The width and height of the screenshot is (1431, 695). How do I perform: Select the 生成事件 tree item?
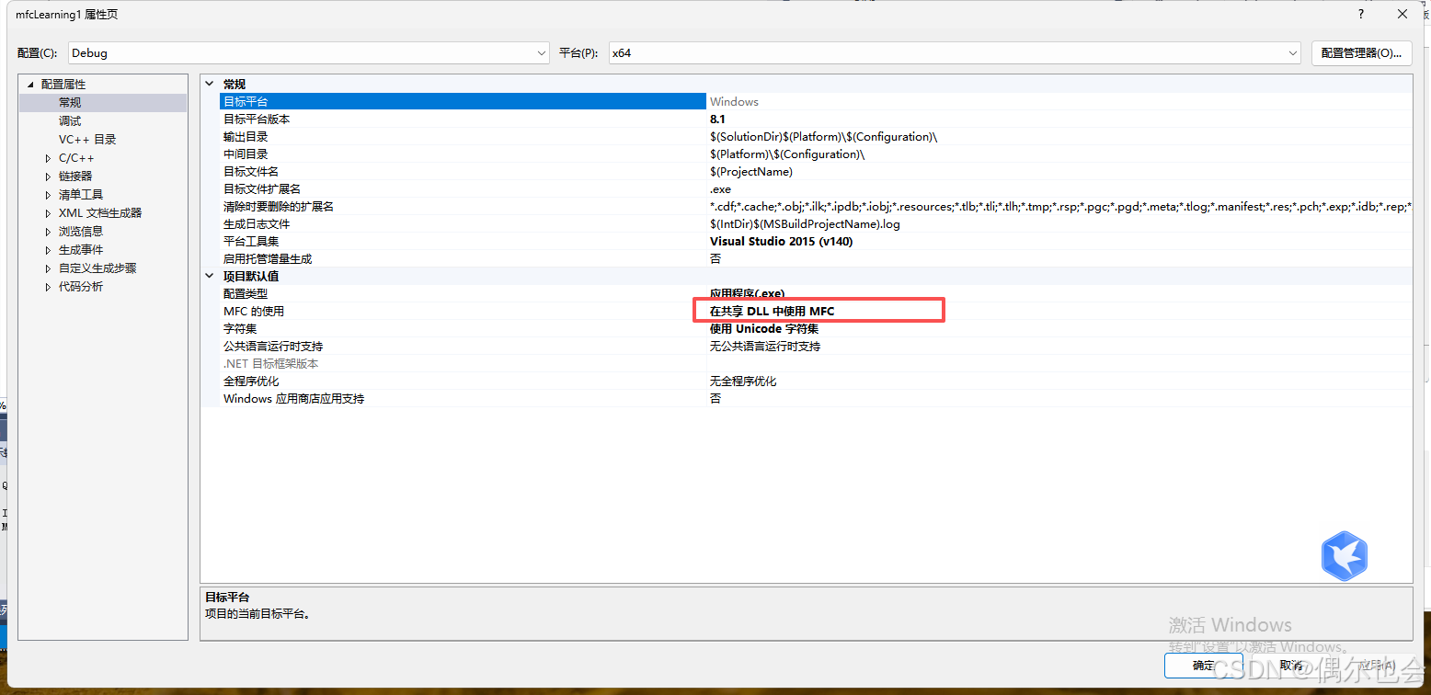coord(81,250)
